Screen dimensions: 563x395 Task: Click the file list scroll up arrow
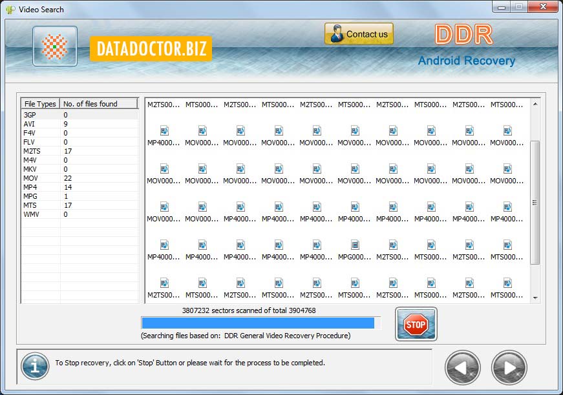tap(535, 105)
